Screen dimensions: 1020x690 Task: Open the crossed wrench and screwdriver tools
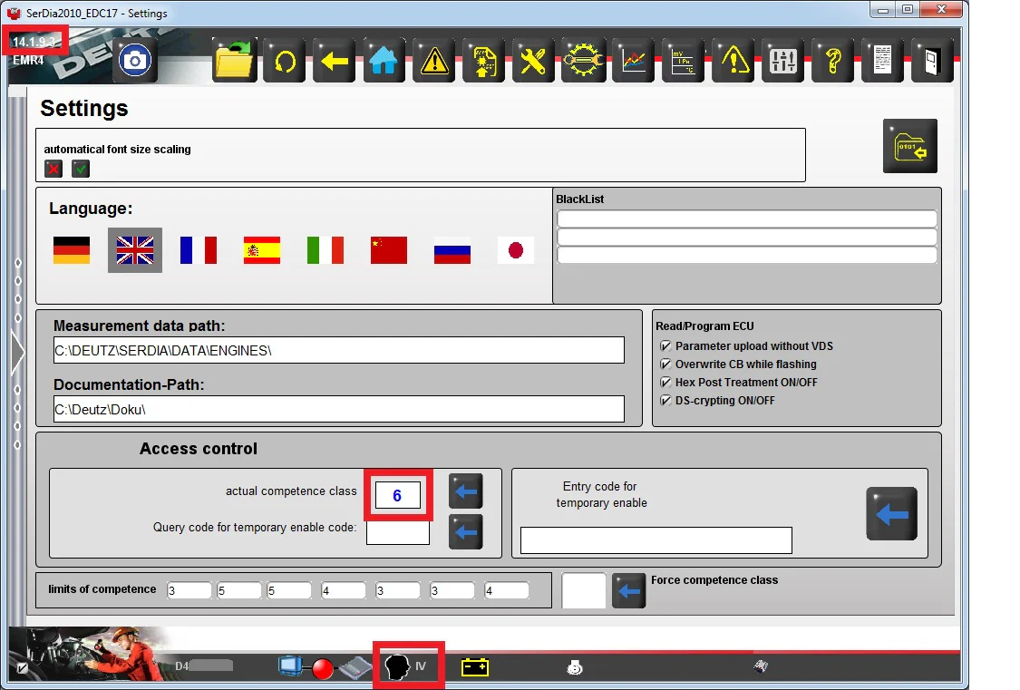point(532,61)
